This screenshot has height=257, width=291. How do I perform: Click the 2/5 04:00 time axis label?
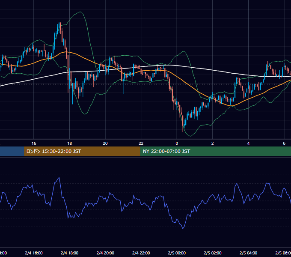[248, 253]
